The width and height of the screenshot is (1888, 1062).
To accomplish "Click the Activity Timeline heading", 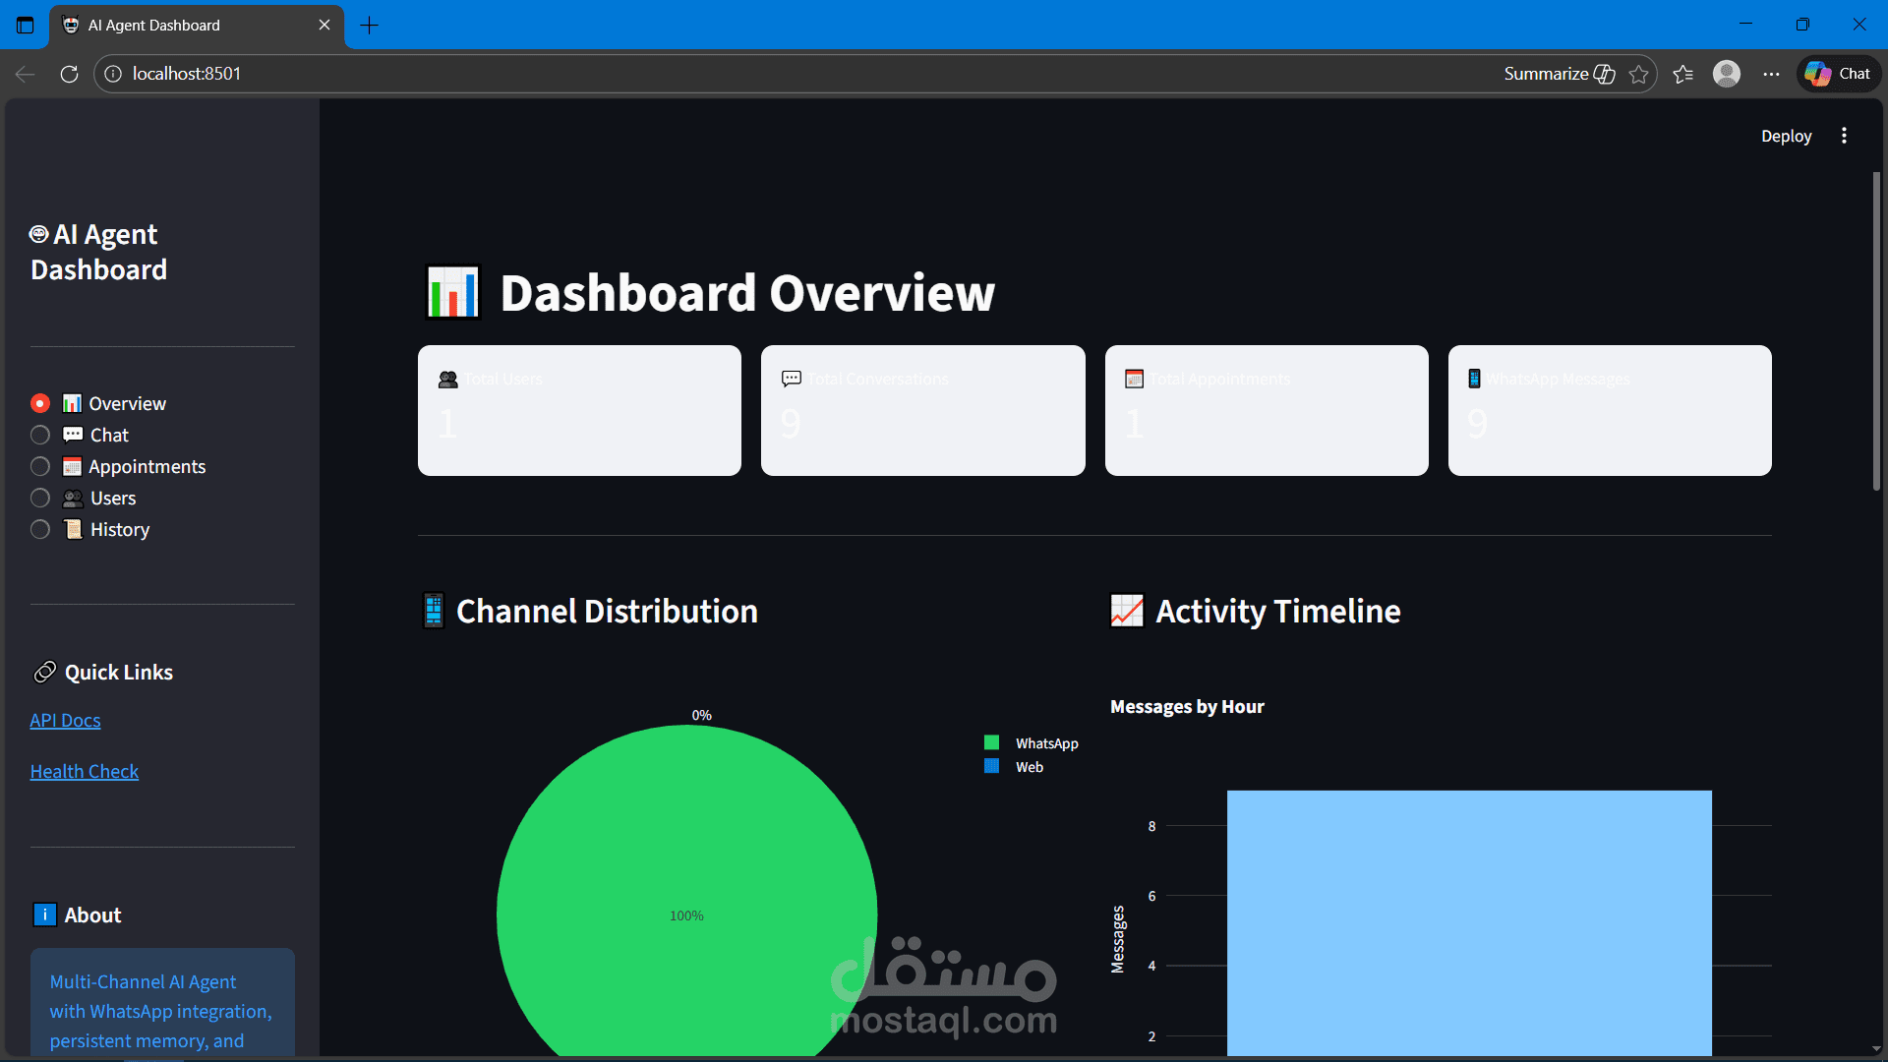I will click(1278, 611).
